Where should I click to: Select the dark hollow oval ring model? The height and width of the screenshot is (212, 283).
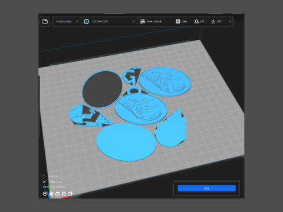102,90
